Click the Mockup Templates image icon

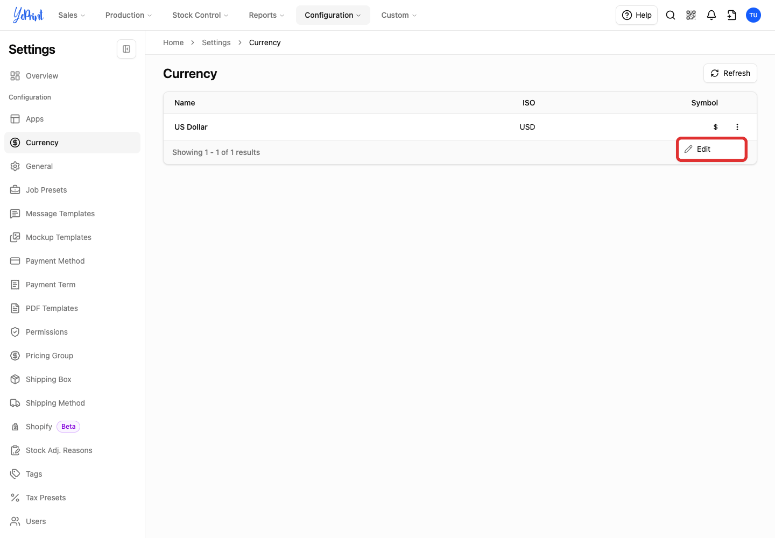[15, 237]
